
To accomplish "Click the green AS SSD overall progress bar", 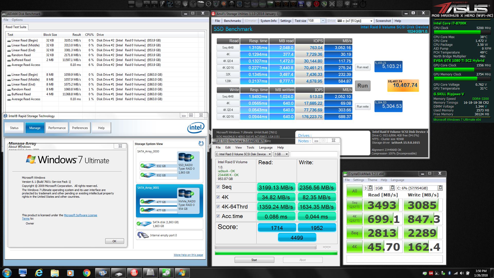I will (276, 253).
